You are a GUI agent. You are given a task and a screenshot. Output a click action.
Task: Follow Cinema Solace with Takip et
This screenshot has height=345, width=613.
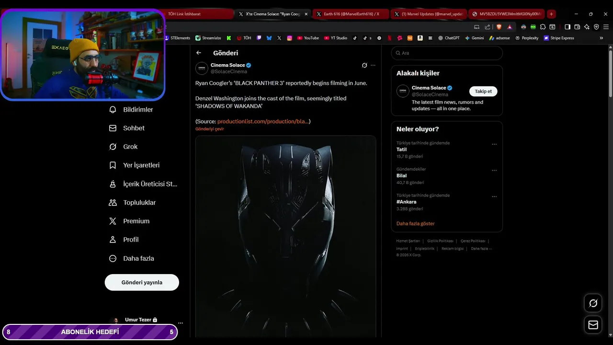[x=483, y=92]
